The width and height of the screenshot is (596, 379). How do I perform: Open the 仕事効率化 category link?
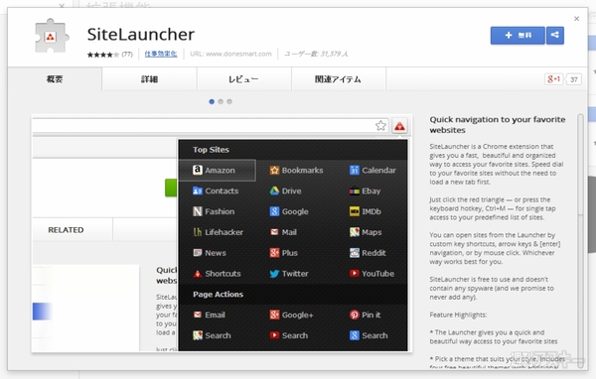click(161, 54)
